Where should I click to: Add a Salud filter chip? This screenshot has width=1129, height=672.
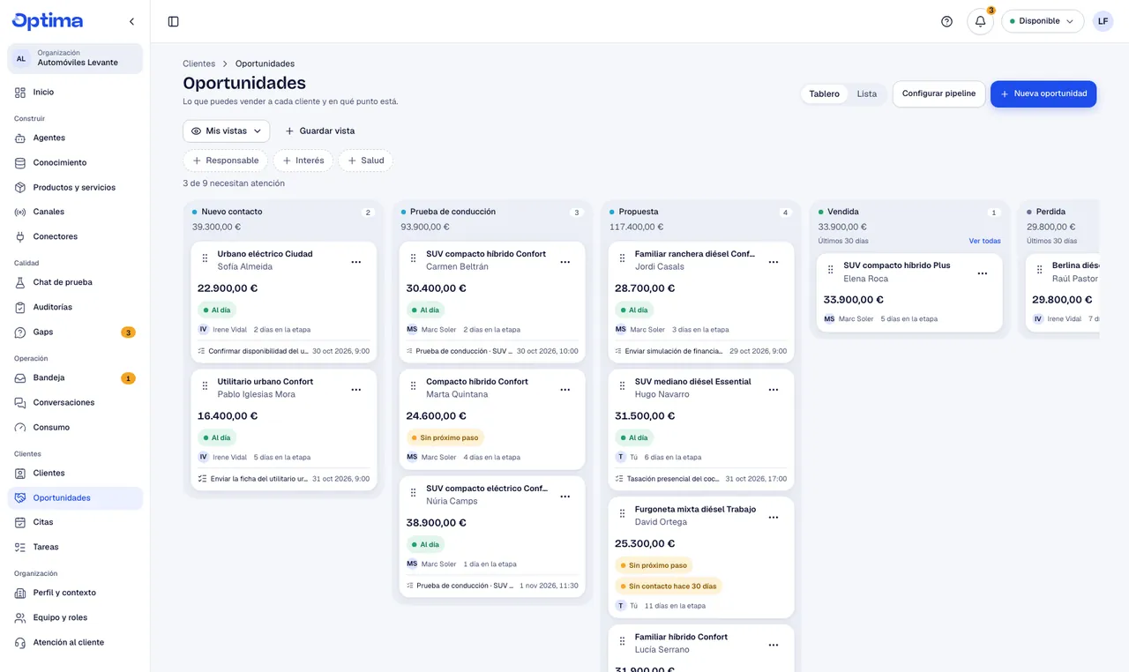[365, 161]
